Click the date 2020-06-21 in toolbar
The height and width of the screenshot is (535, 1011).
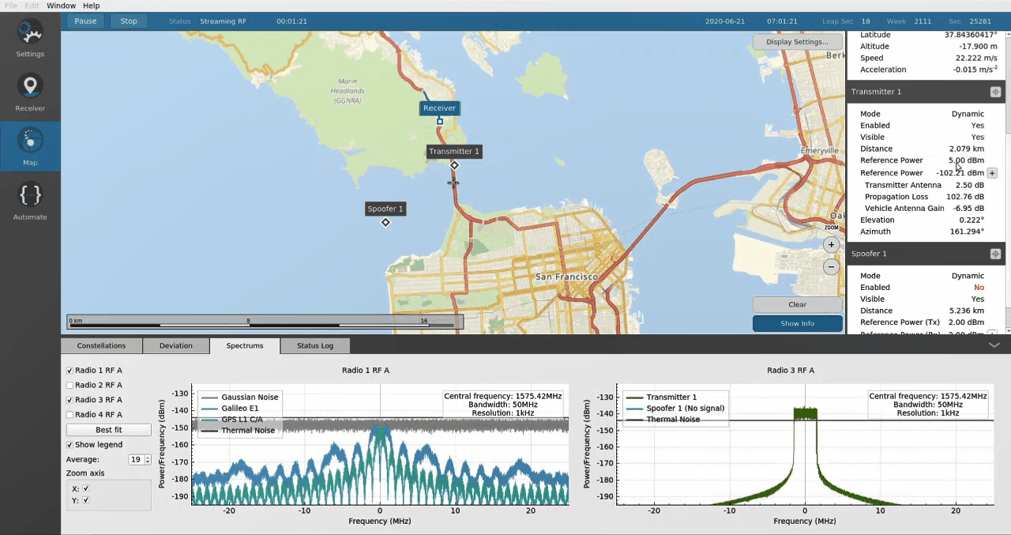pos(726,21)
